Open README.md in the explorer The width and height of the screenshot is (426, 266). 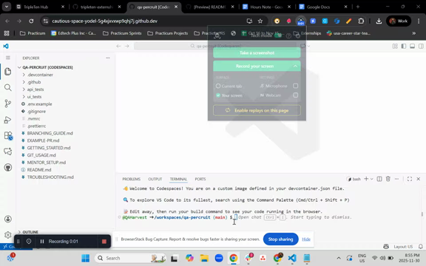39,170
